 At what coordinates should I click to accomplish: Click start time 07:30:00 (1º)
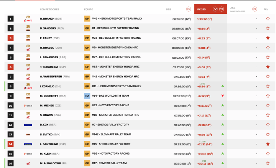tap(182, 164)
